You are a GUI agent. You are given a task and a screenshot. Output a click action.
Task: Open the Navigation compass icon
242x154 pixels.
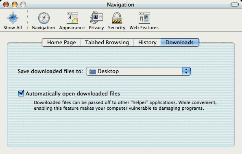point(44,18)
